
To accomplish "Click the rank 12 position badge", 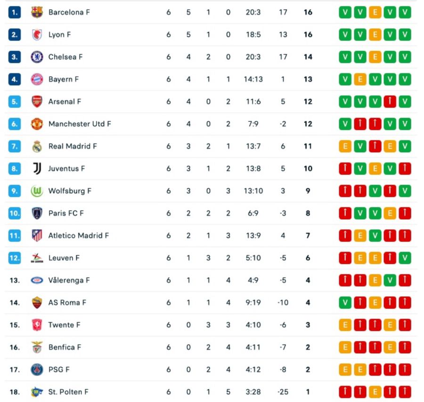I will pyautogui.click(x=15, y=258).
